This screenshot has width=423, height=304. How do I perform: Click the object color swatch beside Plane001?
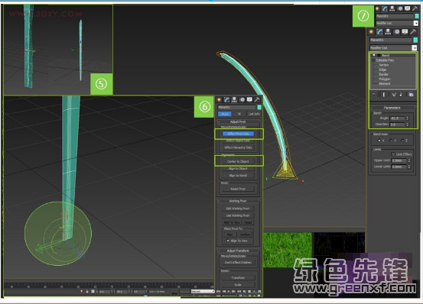pyautogui.click(x=415, y=40)
